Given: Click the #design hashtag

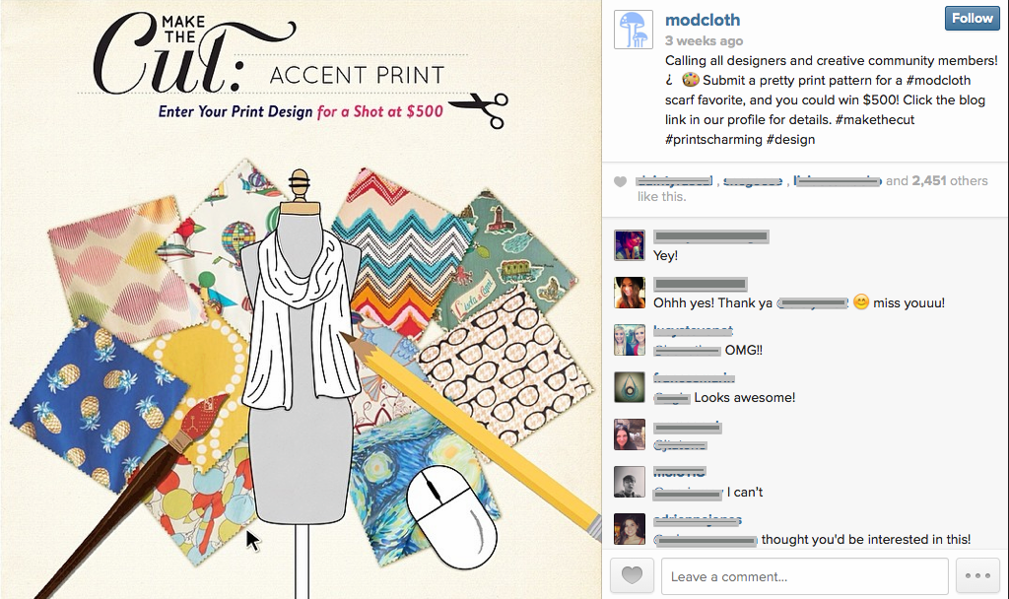Looking at the screenshot, I should point(792,140).
